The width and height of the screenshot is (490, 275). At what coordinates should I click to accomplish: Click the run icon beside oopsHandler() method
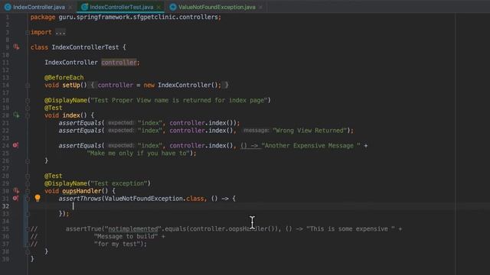coord(16,191)
